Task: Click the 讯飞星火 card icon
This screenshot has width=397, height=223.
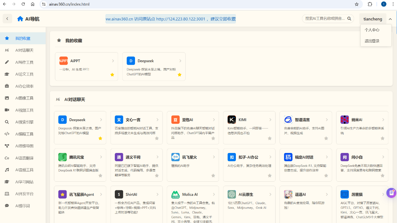Action: [175, 157]
